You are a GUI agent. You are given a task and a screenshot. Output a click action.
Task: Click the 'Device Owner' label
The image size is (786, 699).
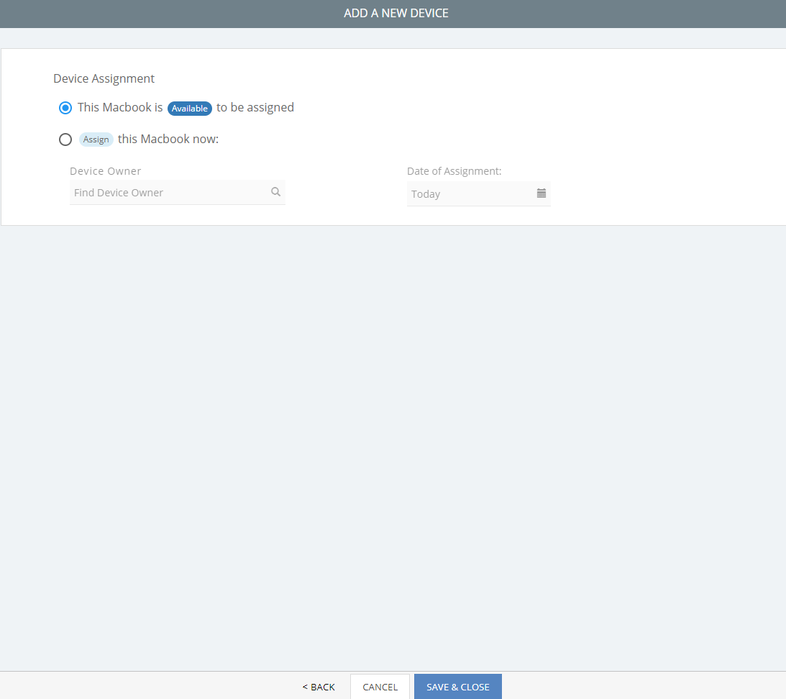[x=105, y=171]
